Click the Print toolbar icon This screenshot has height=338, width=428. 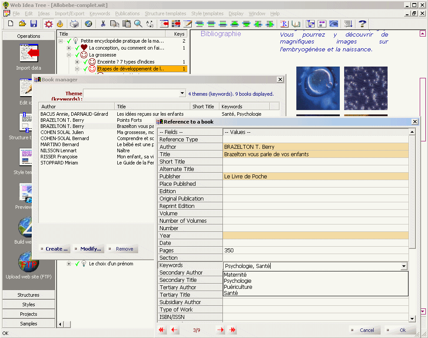[x=75, y=24]
